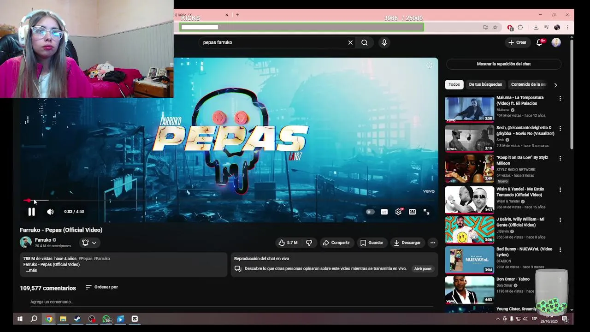
Task: Expand description with '...más'
Action: [31, 270]
